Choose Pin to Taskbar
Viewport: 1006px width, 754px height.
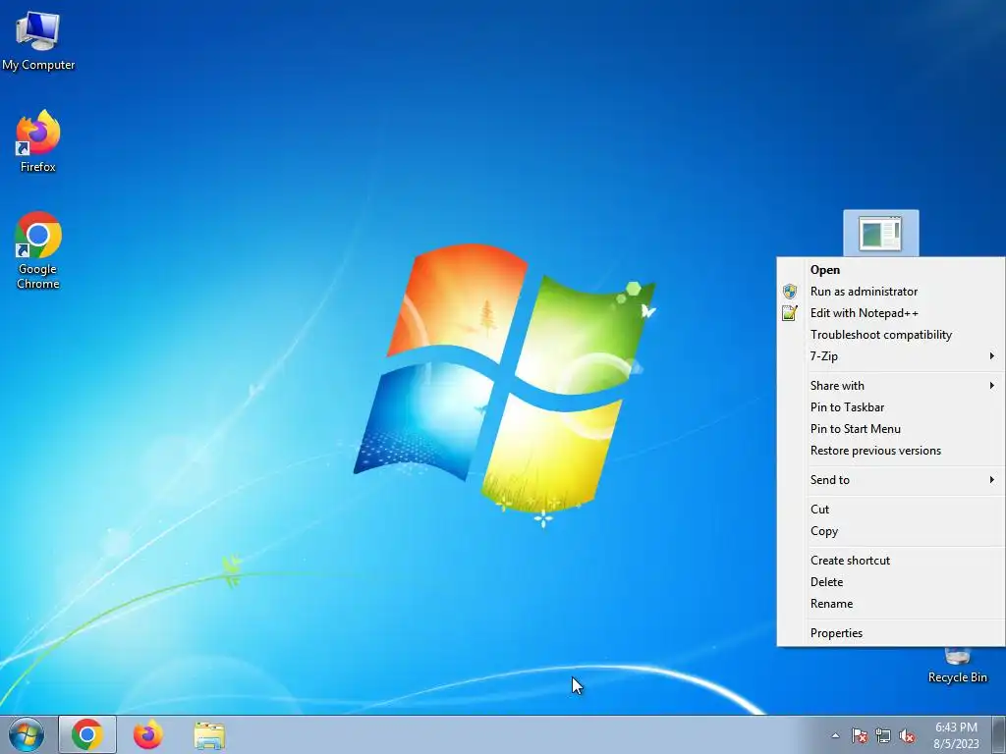tap(890, 407)
